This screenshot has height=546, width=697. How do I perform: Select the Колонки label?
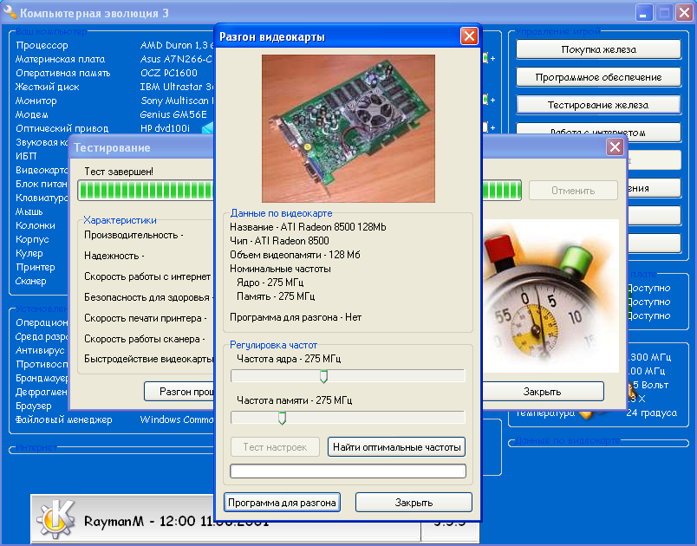36,225
